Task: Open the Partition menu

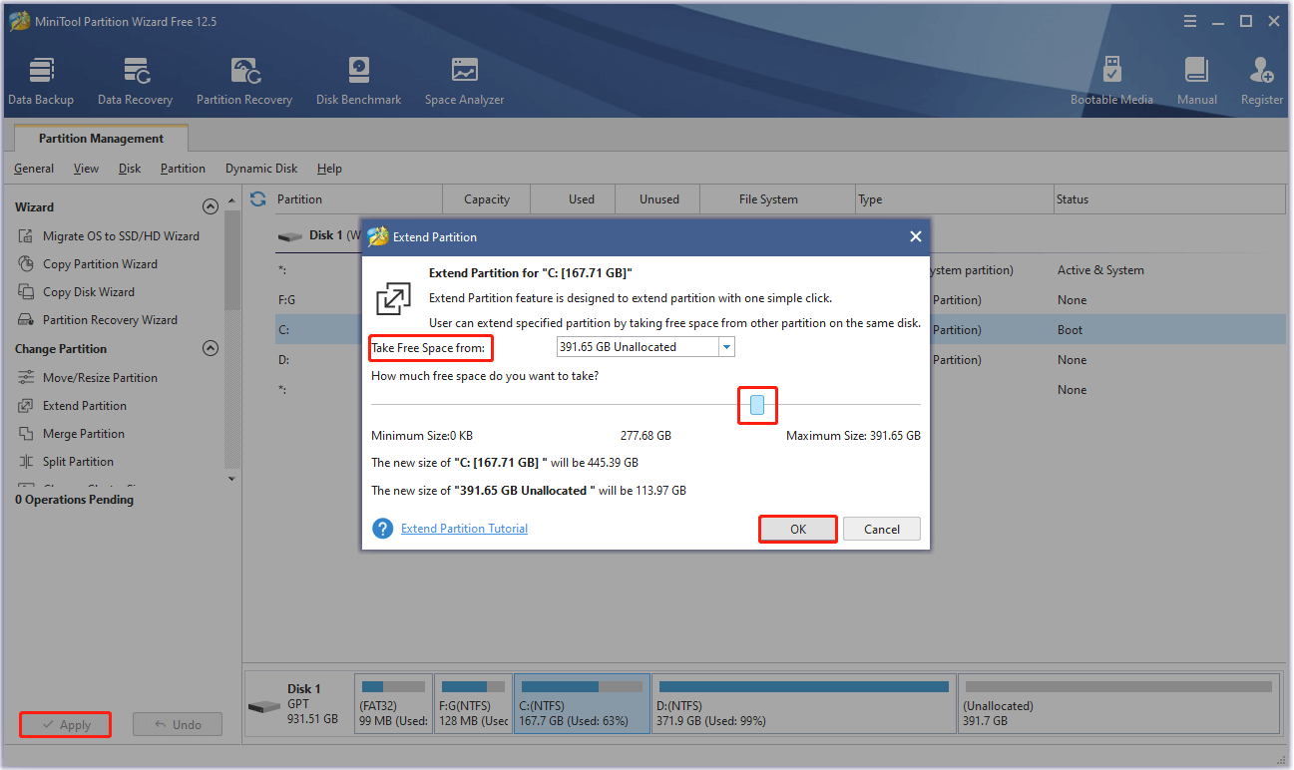Action: [x=183, y=169]
